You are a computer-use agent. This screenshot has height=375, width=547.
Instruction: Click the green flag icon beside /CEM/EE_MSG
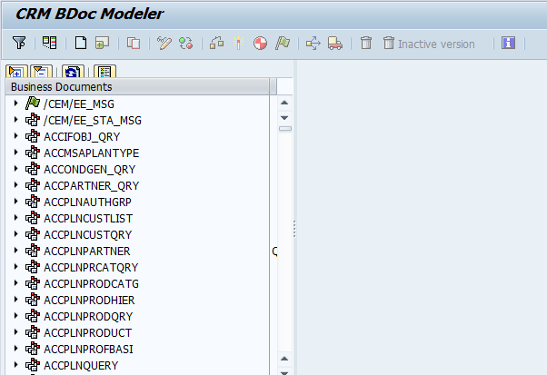33,104
